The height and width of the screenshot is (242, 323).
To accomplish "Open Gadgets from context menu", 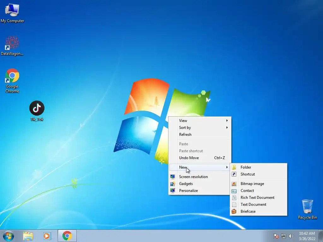I will click(x=200, y=184).
